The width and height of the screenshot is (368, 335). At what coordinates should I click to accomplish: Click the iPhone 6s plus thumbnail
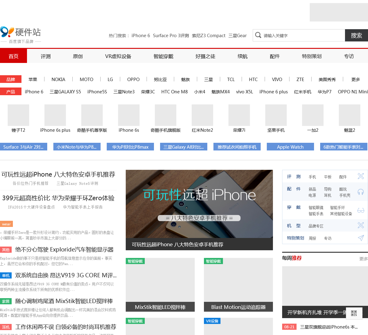[x=55, y=115]
